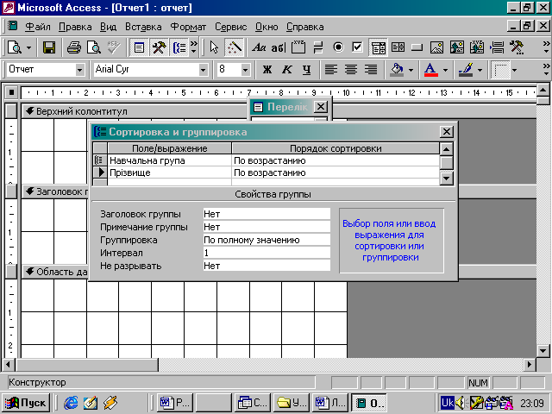552x414 pixels.
Task: Apply fill/back color paint bucket
Action: pyautogui.click(x=397, y=69)
